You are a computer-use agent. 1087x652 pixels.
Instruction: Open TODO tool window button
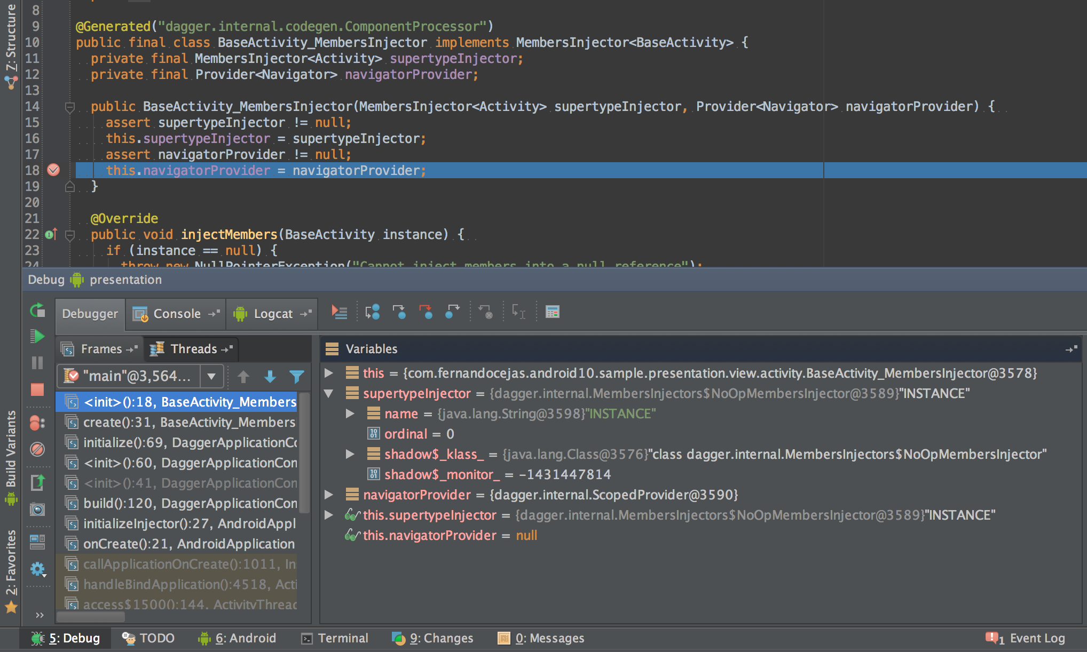pos(148,638)
